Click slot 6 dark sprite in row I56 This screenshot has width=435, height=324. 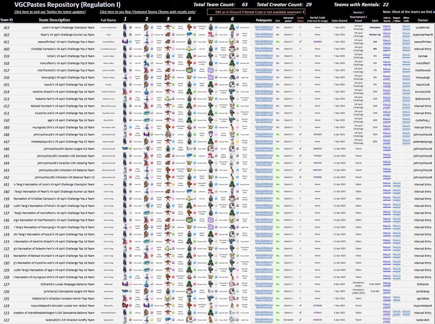[232, 77]
